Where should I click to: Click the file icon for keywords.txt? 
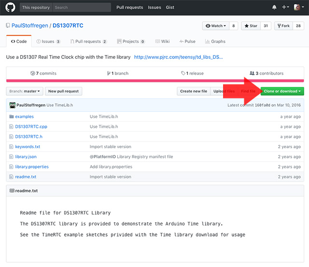click(11, 147)
